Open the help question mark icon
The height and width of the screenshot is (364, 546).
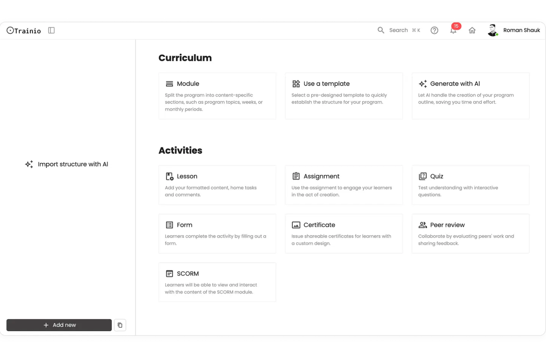pos(434,30)
